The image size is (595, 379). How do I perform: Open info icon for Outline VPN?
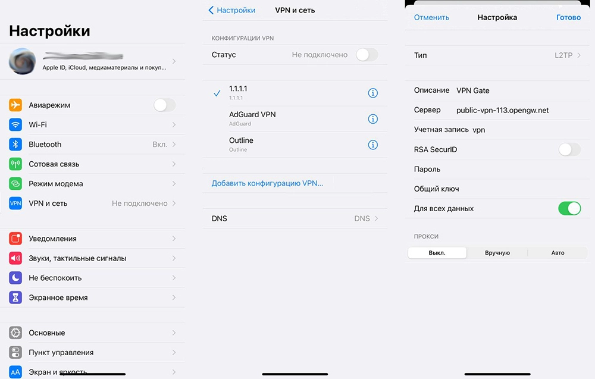point(373,145)
